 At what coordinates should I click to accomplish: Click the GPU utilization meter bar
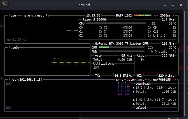(x=121, y=47)
